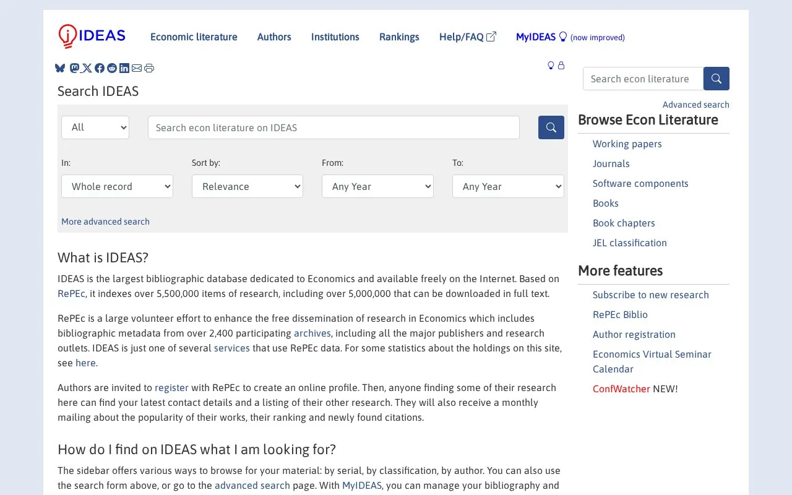Open Working papers in sidebar
Screen dimensions: 792x495
click(x=627, y=144)
